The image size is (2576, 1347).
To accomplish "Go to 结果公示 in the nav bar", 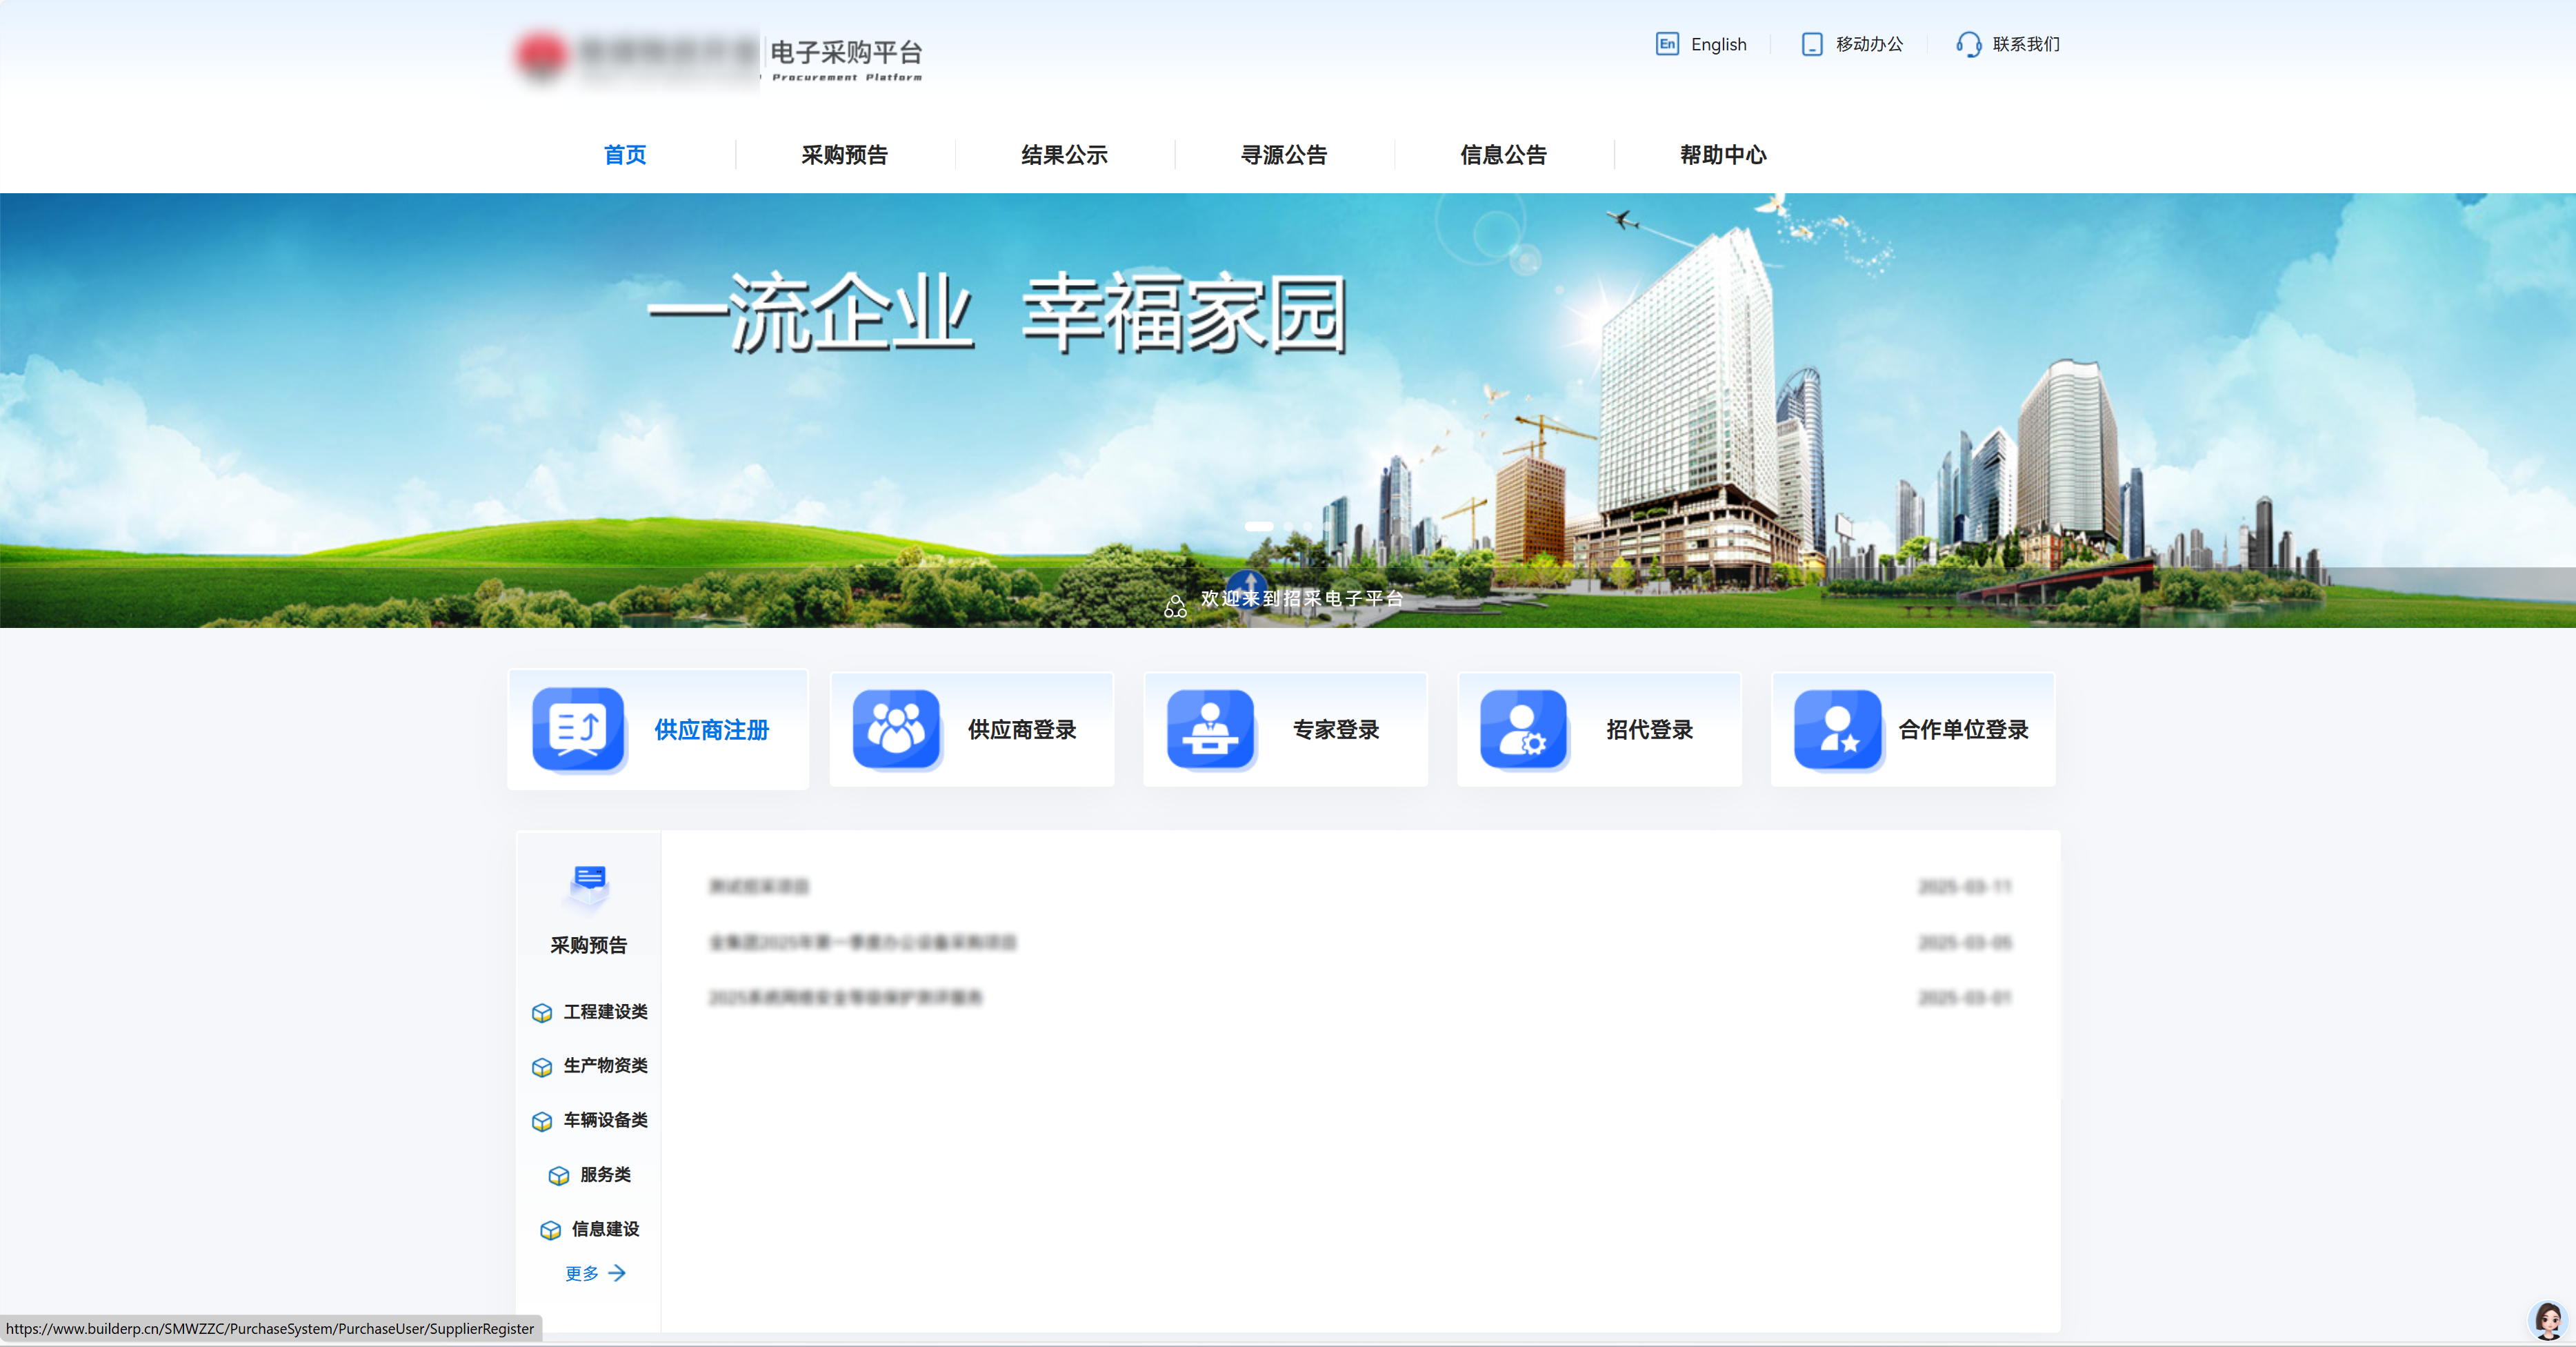I will 1064,155.
